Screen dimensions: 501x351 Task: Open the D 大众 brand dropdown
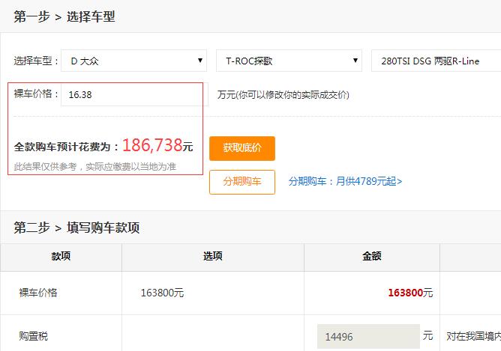133,61
